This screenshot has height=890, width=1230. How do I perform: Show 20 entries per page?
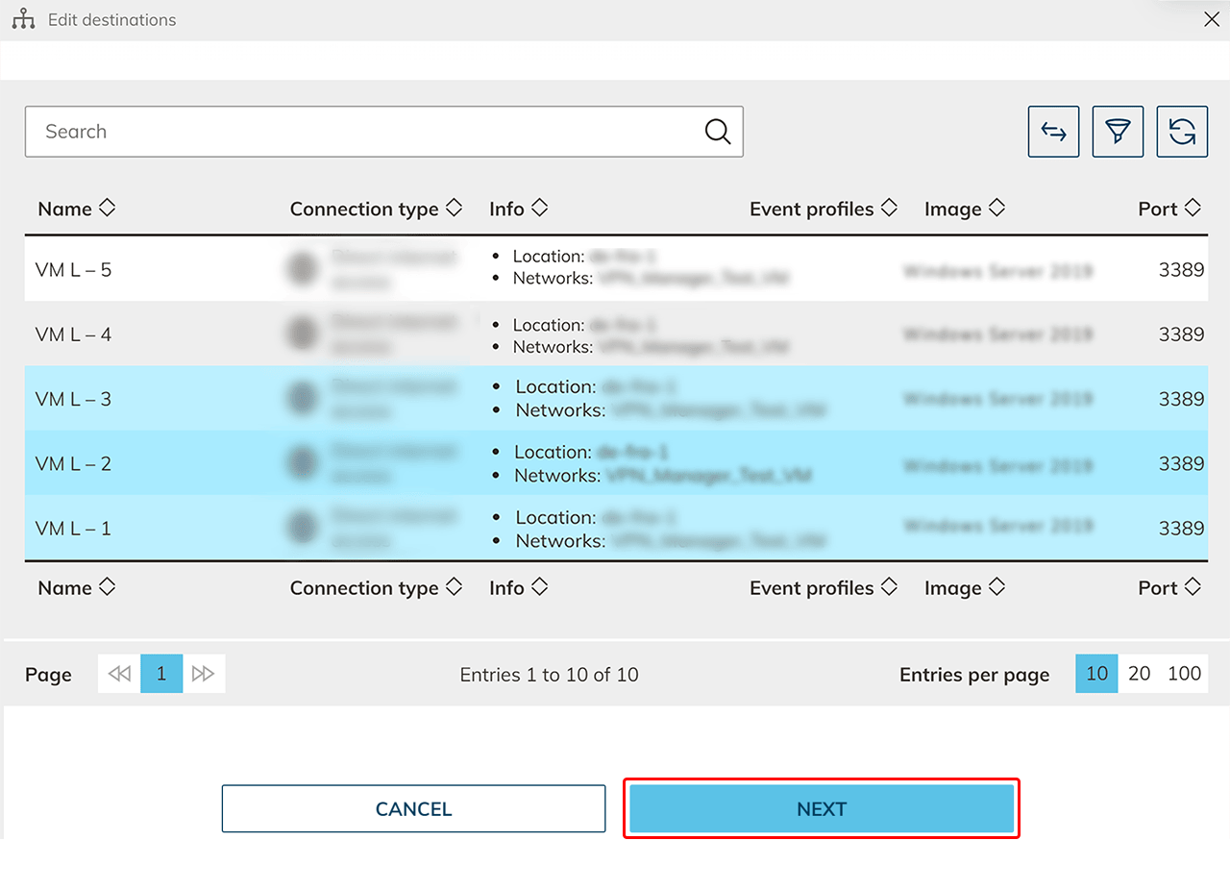tap(1139, 674)
